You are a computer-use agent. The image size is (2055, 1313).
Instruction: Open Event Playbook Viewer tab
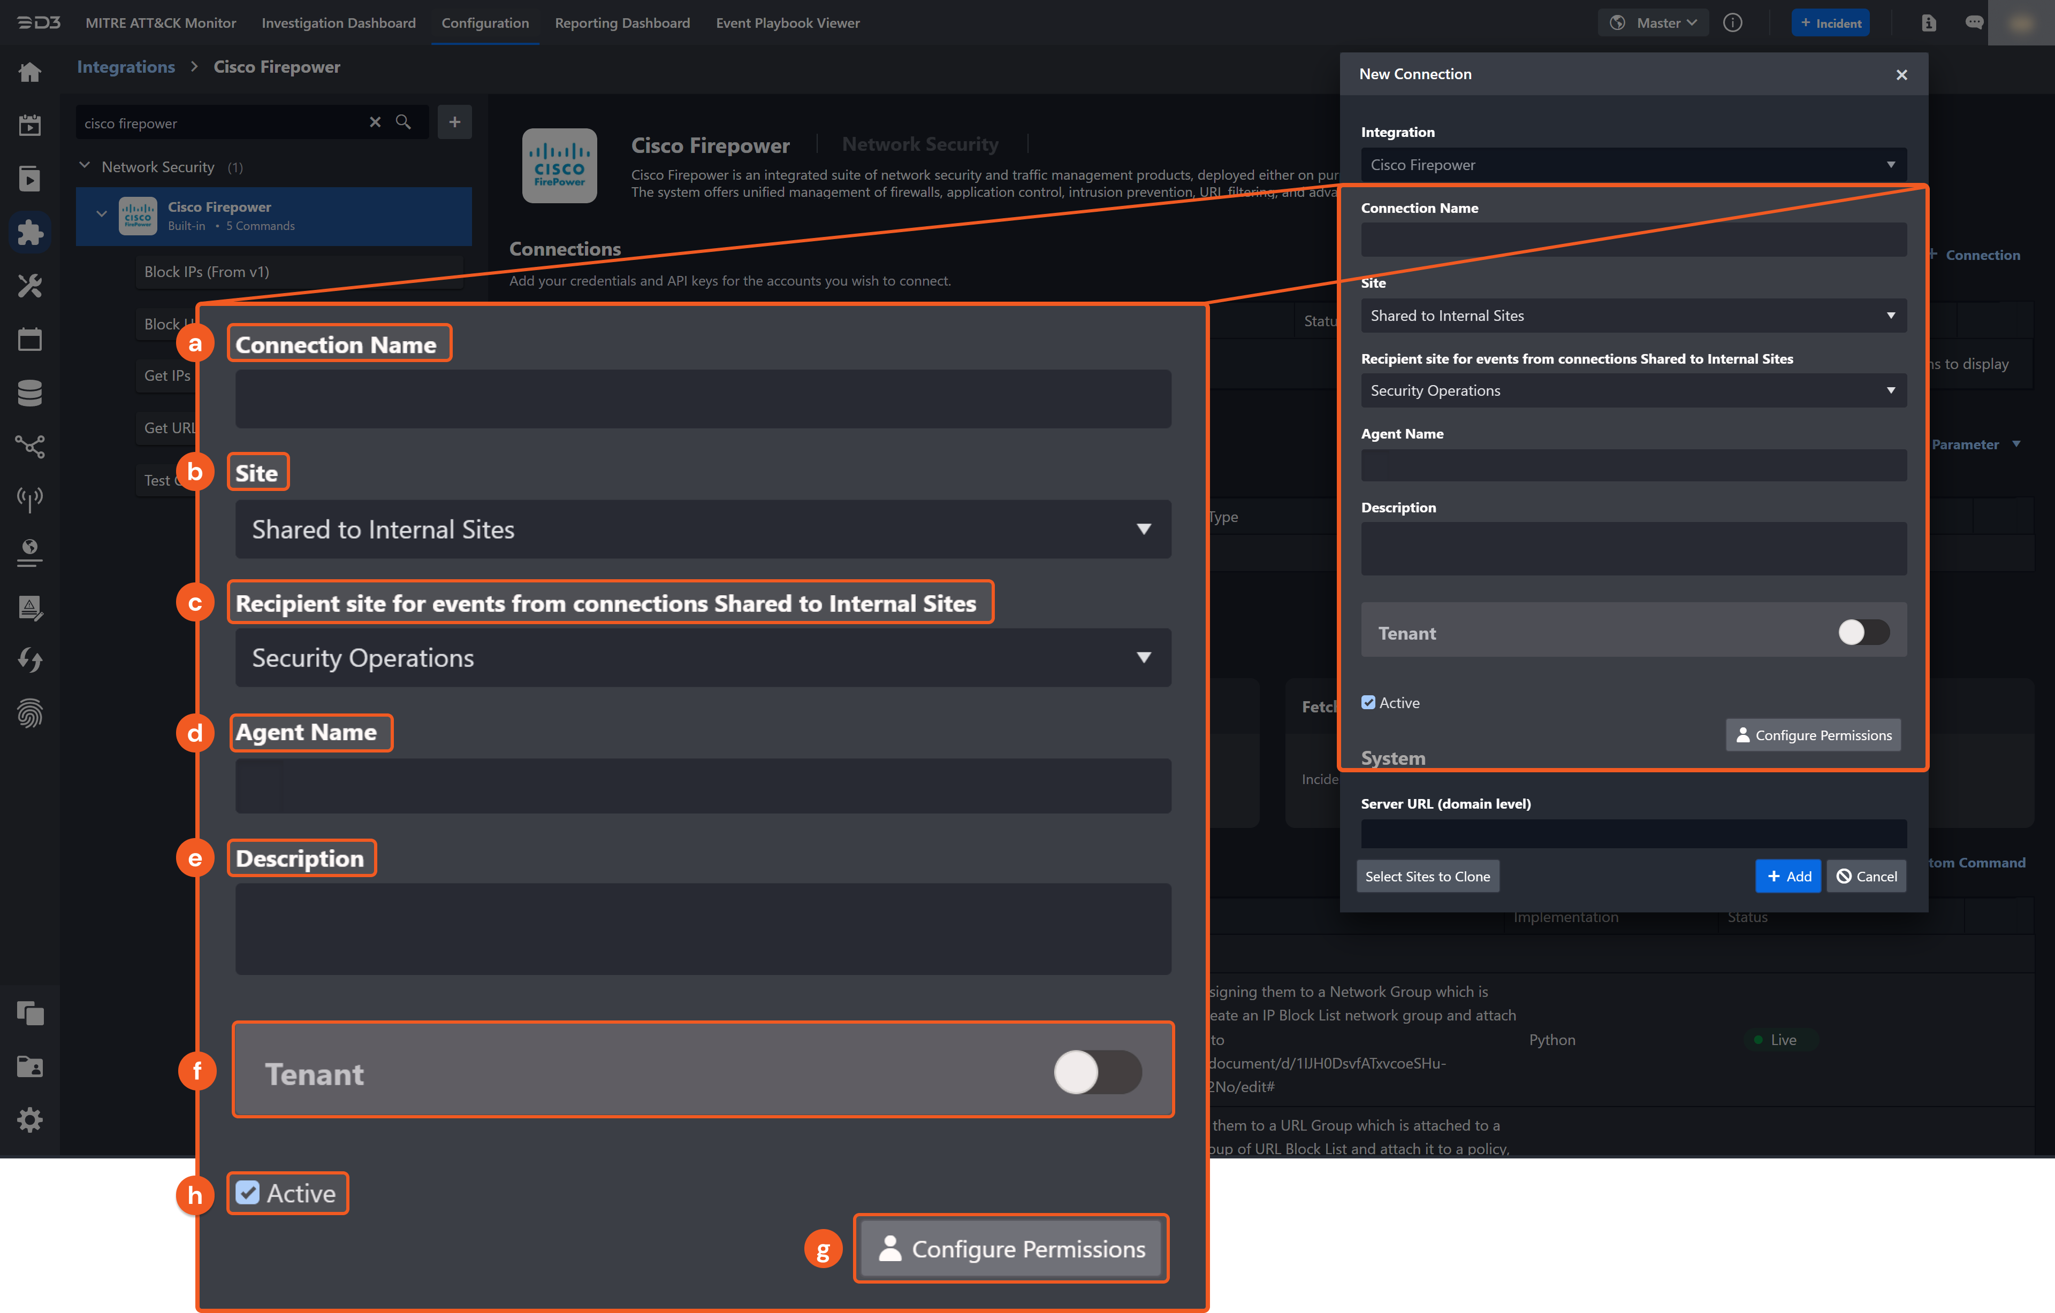pos(787,23)
